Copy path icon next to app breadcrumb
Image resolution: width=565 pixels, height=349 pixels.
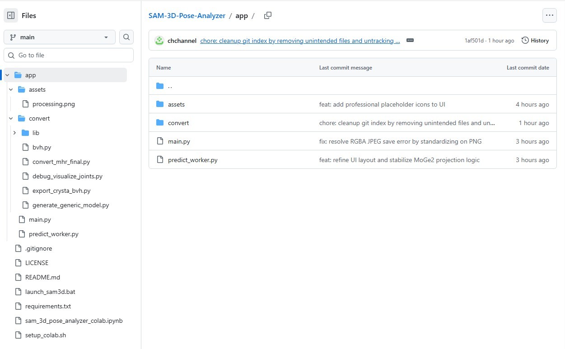tap(268, 15)
